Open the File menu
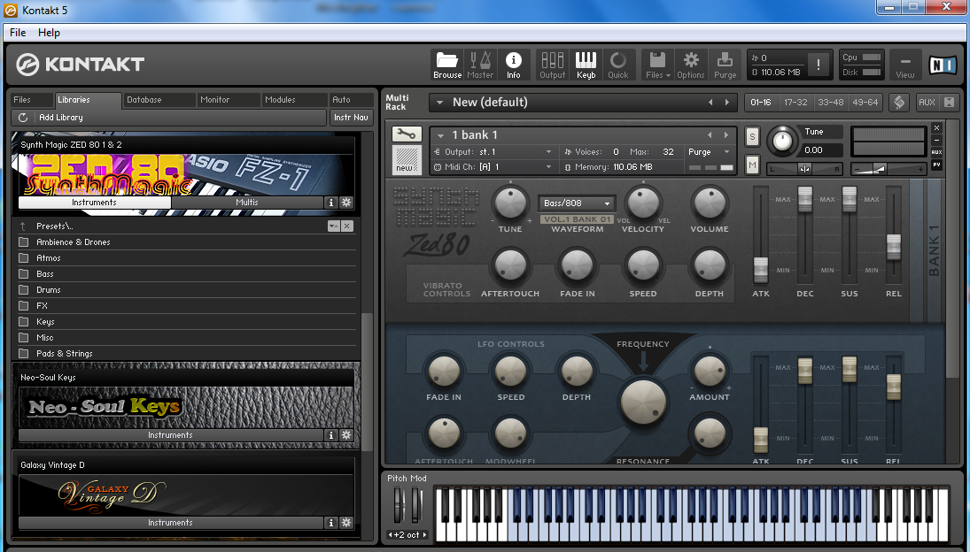The width and height of the screenshot is (970, 552). click(x=18, y=33)
